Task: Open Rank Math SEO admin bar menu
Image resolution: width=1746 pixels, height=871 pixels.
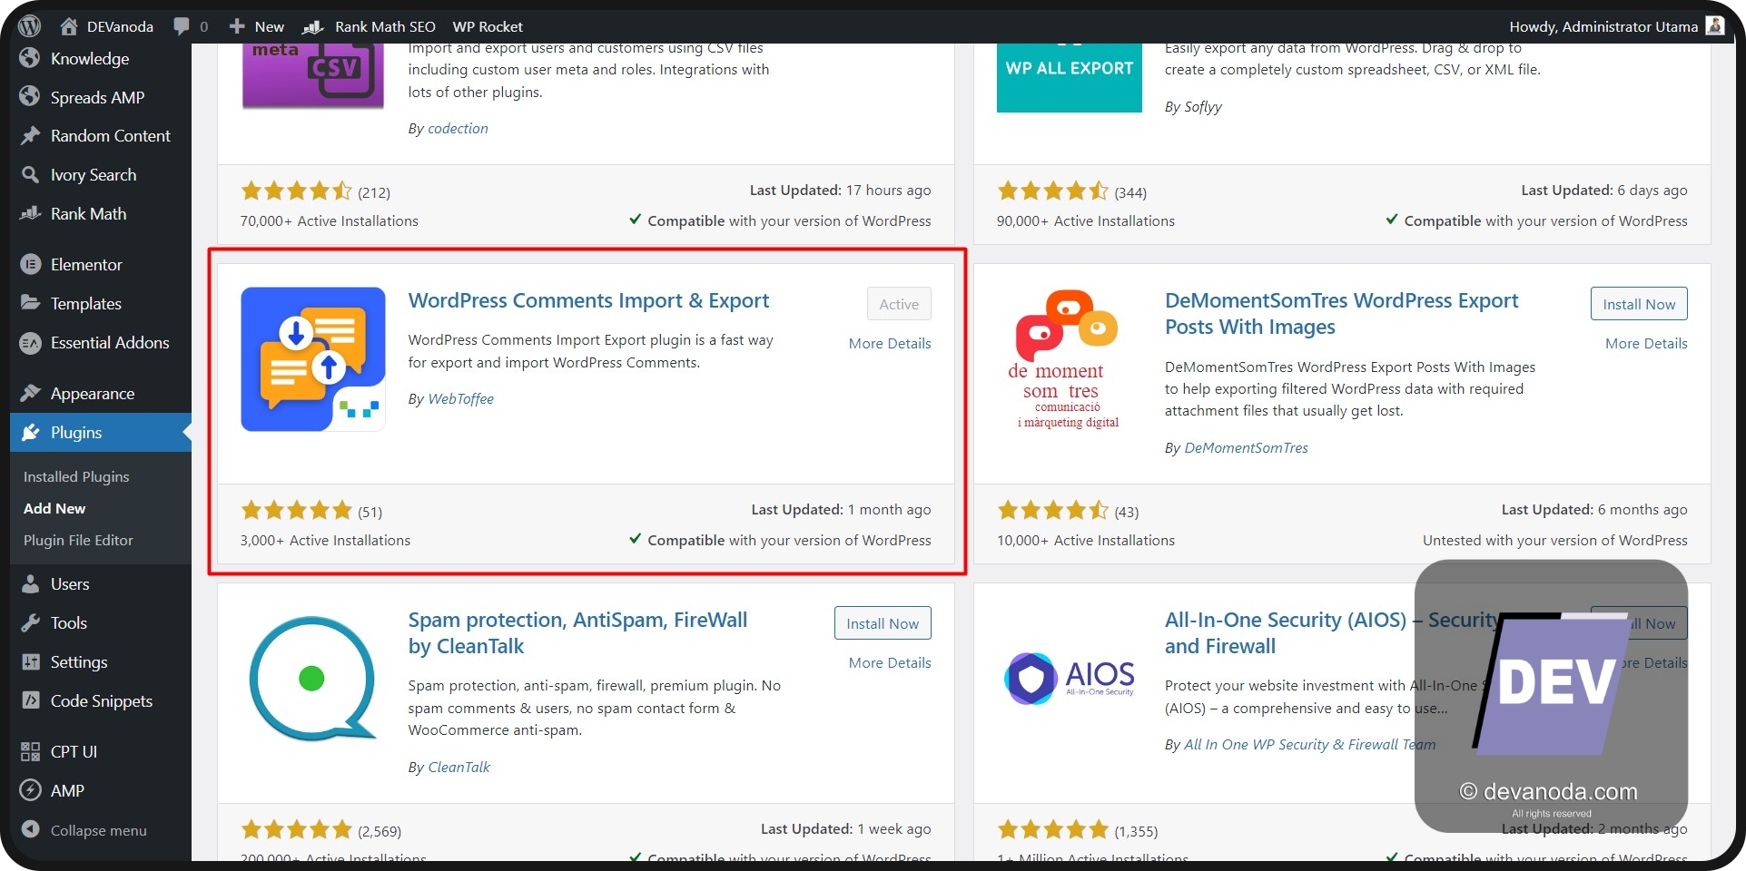Action: tap(370, 26)
